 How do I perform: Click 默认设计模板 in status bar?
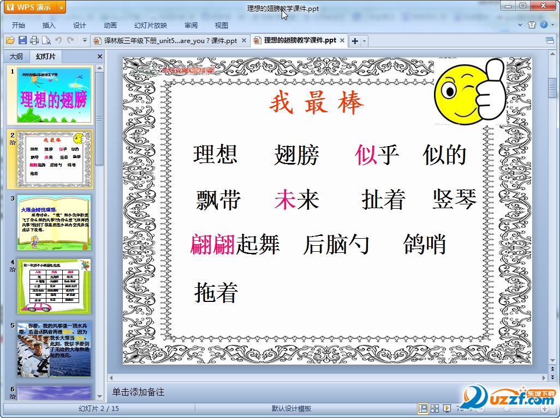click(x=291, y=409)
